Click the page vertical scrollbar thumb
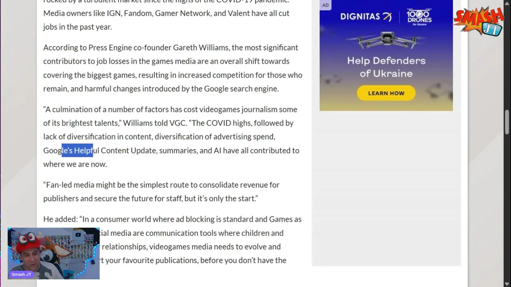511x287 pixels. pyautogui.click(x=507, y=122)
